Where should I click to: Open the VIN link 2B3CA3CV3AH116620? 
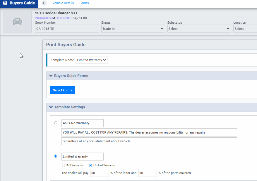tap(52, 18)
